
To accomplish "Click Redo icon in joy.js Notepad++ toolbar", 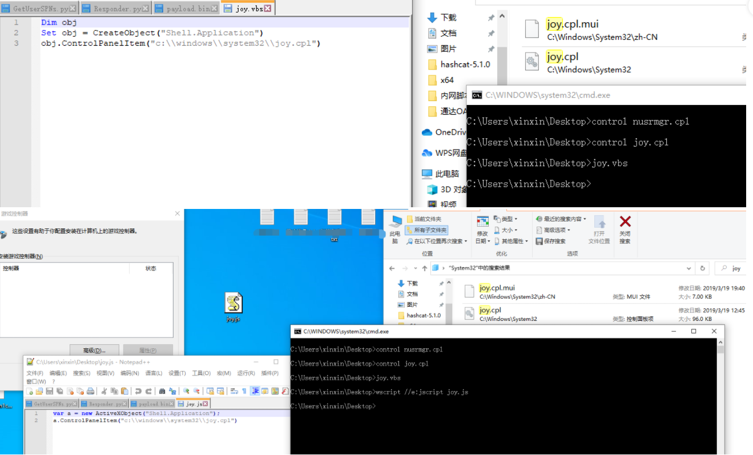I will [x=149, y=391].
